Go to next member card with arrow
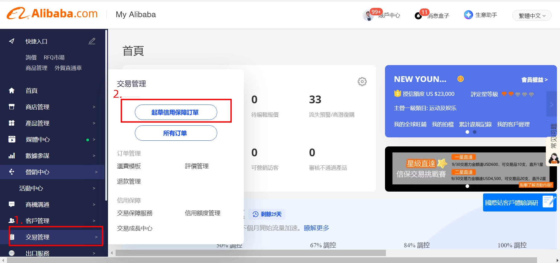The width and height of the screenshot is (560, 263). pyautogui.click(x=552, y=104)
